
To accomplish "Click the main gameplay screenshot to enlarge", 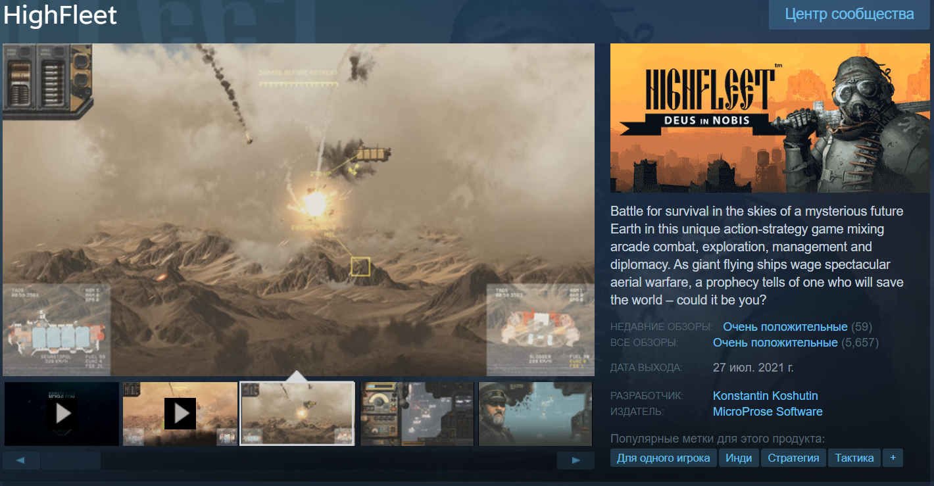I will pos(298,209).
